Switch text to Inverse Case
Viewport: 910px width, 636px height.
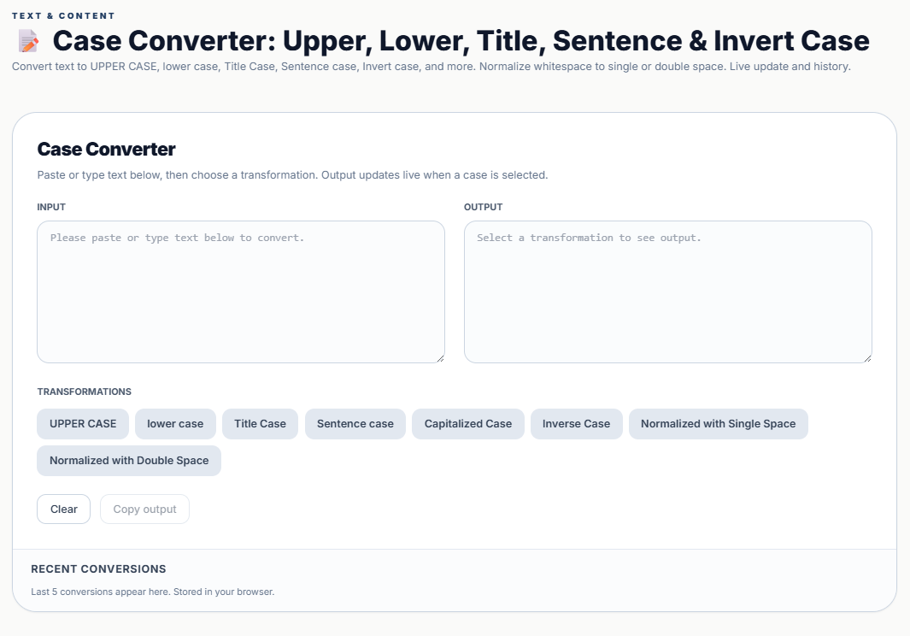tap(576, 424)
